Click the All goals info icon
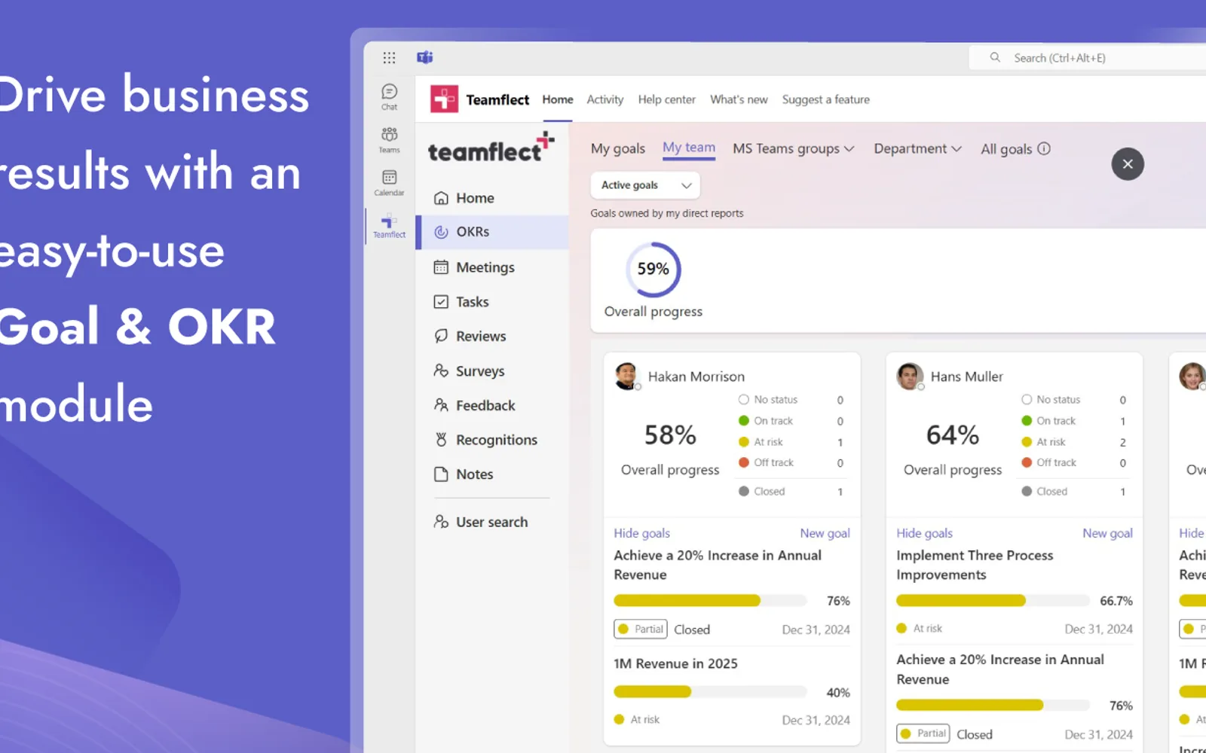This screenshot has height=753, width=1206. click(1044, 148)
